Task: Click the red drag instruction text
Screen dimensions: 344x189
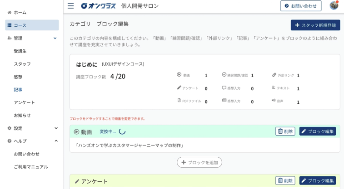Action: point(108,119)
